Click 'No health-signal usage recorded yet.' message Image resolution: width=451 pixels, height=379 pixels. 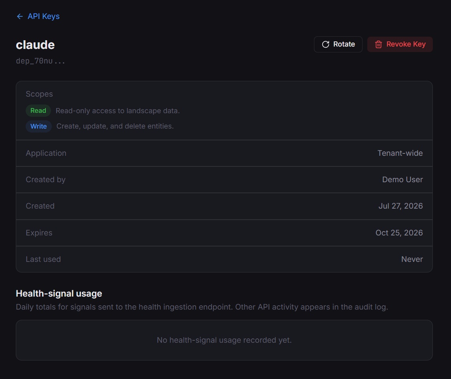tap(224, 340)
